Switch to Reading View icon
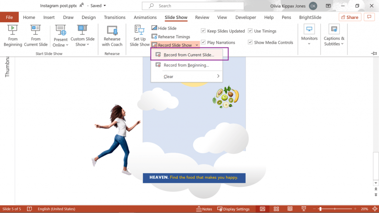Viewport: 379px width, 213px height. 290,209
